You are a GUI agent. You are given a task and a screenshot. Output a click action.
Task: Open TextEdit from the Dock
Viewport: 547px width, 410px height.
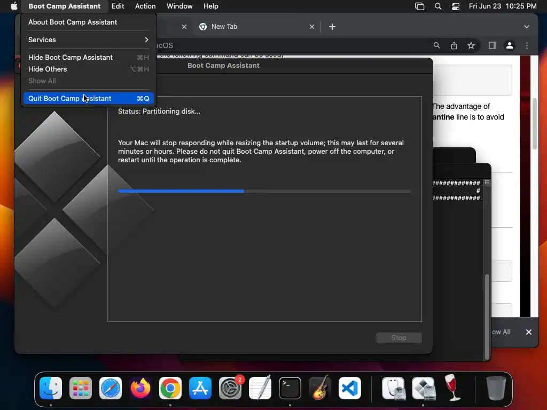tap(260, 388)
